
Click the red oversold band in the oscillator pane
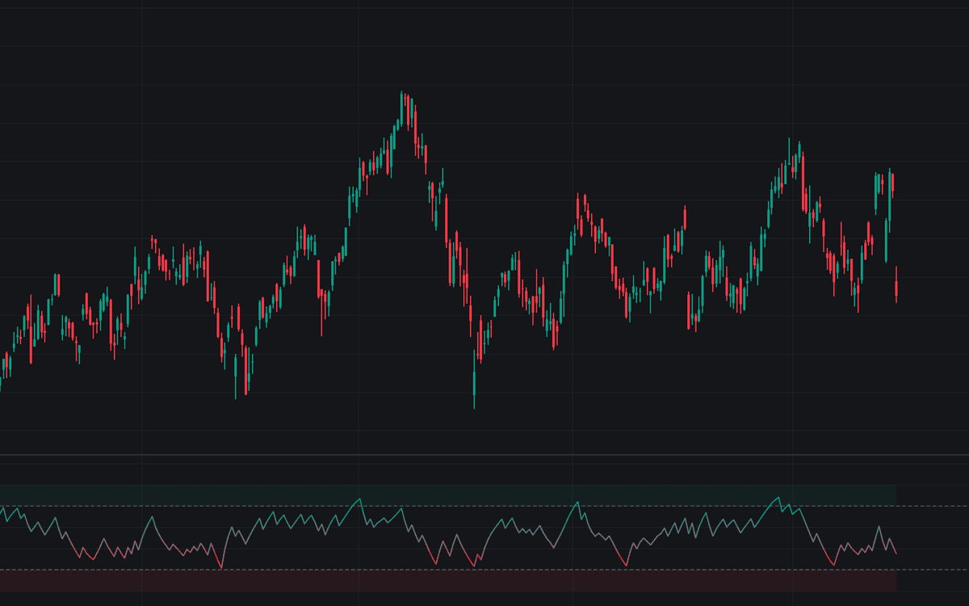pos(448,580)
